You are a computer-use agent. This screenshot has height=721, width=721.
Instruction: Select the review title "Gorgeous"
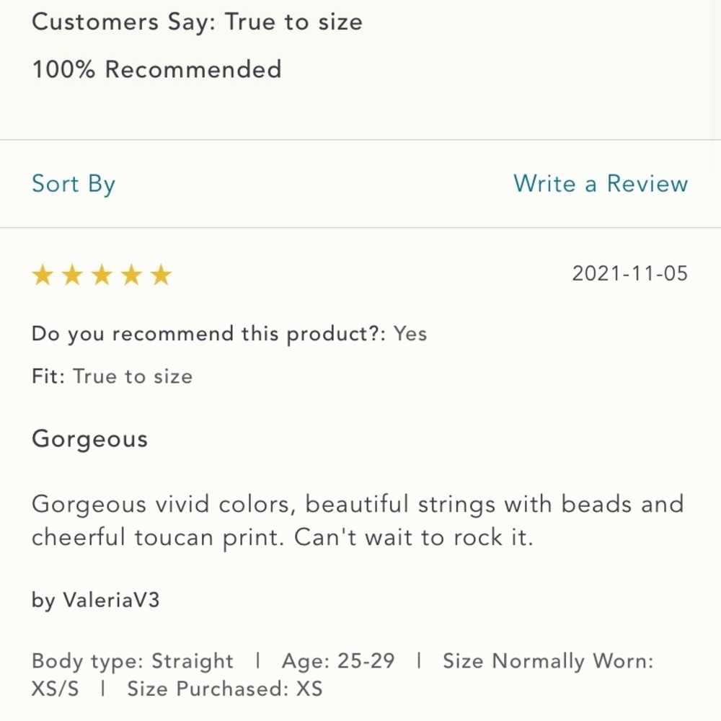[x=89, y=439]
